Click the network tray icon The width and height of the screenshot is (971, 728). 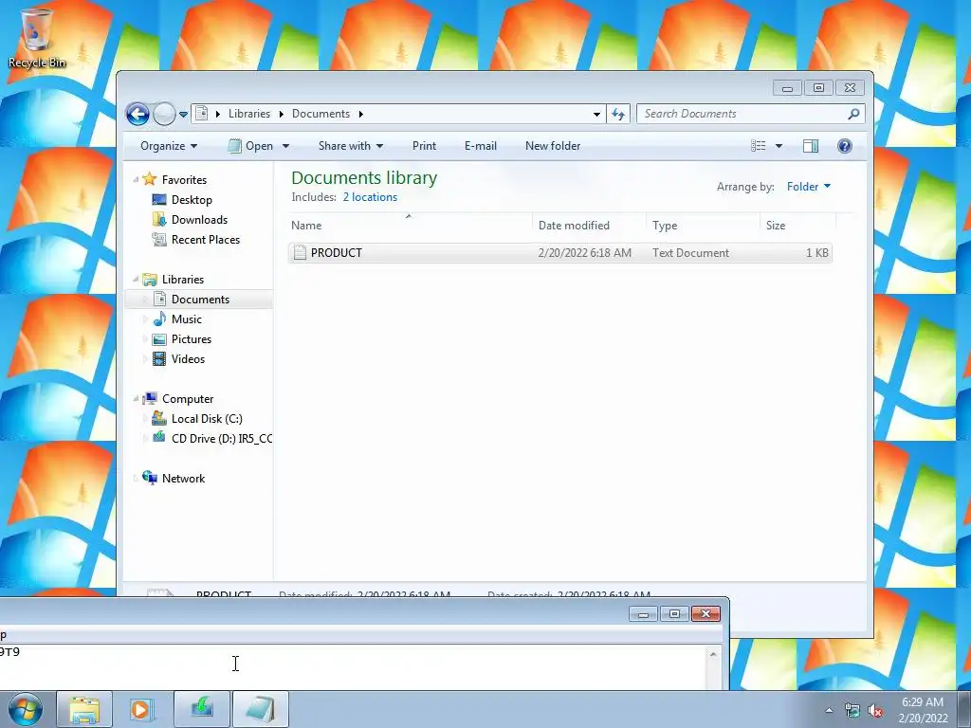(x=852, y=711)
